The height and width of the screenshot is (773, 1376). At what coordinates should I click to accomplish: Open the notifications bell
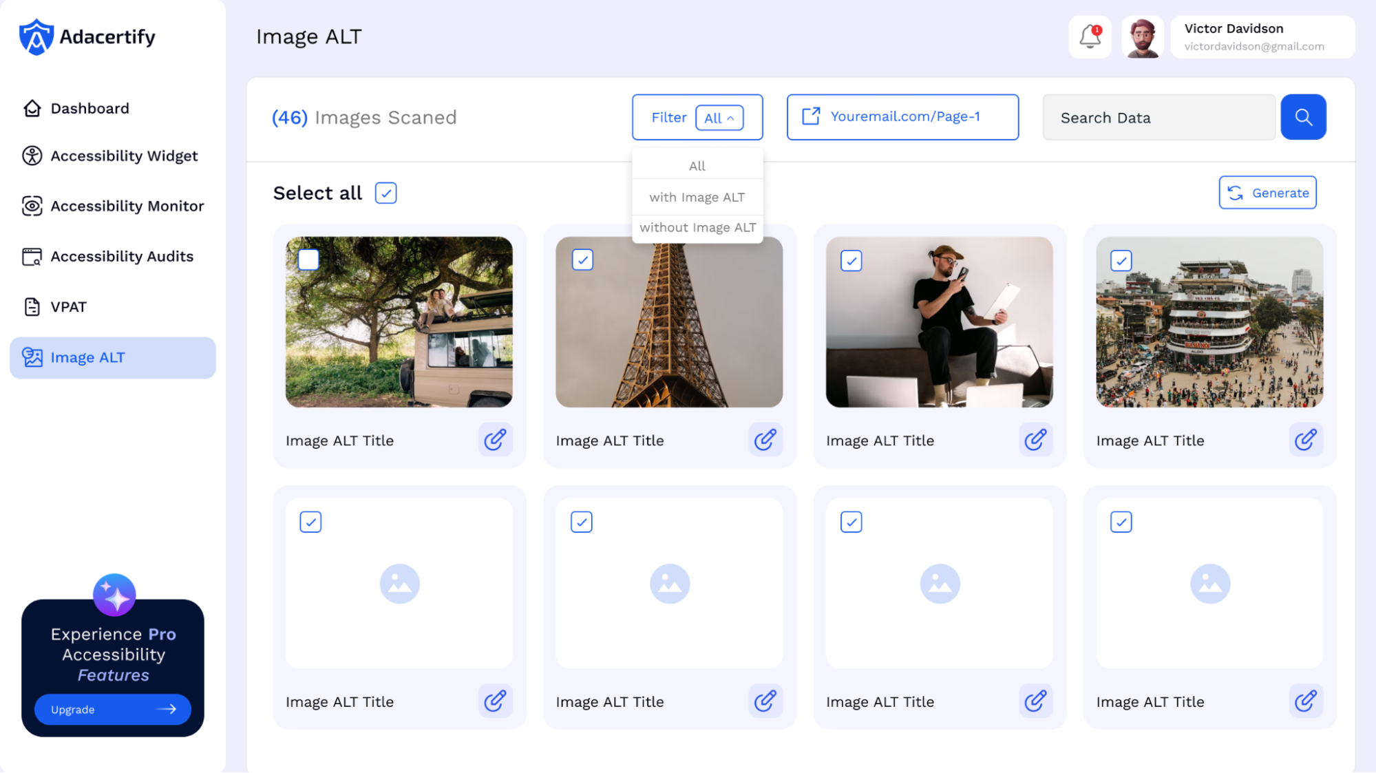pyautogui.click(x=1090, y=36)
